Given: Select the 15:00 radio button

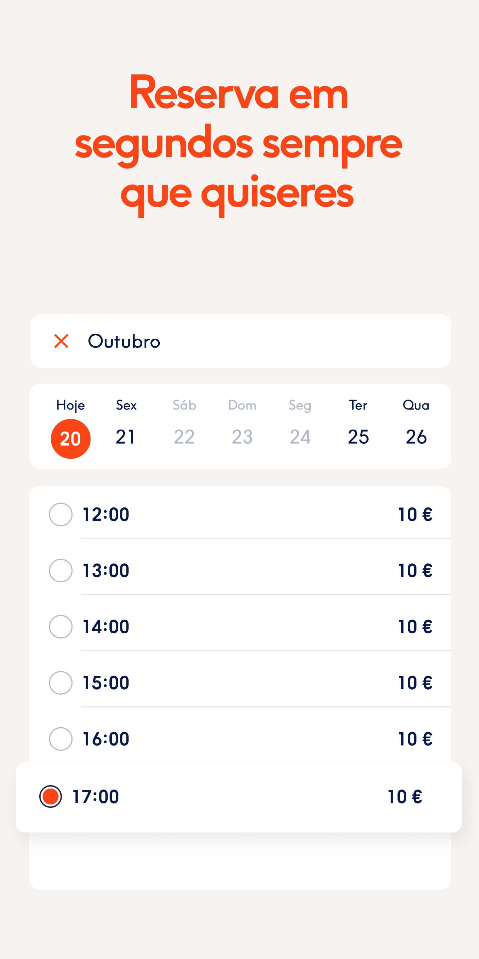Looking at the screenshot, I should (61, 683).
